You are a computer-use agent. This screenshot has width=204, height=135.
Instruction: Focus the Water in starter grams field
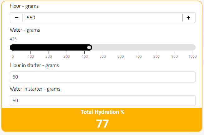click(102, 101)
